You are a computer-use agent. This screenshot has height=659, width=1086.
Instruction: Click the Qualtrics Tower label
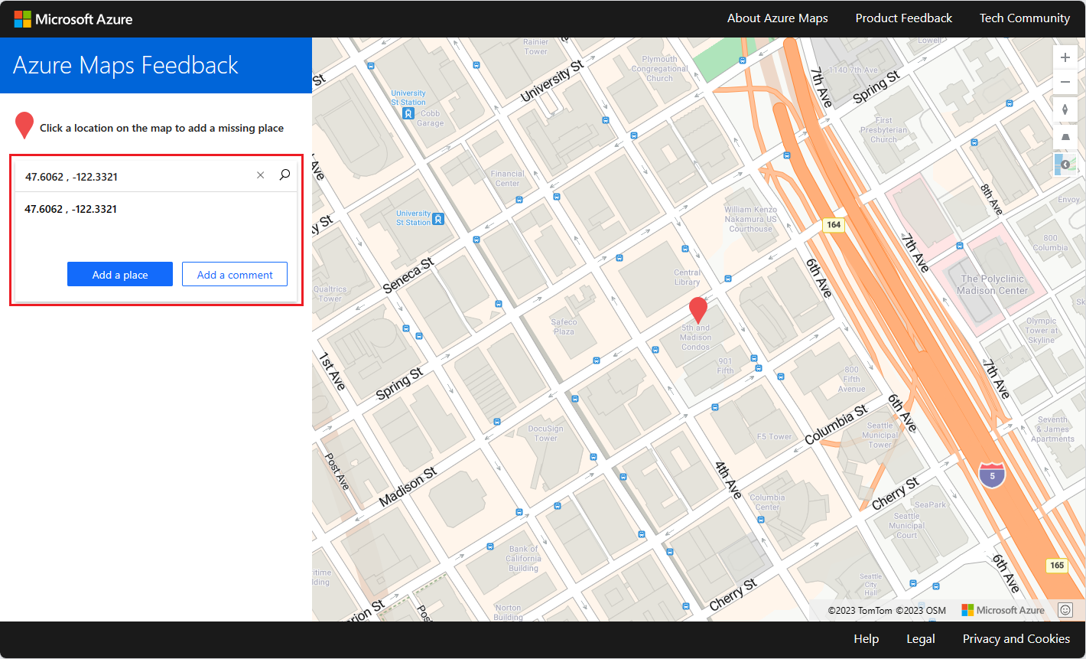pos(330,294)
